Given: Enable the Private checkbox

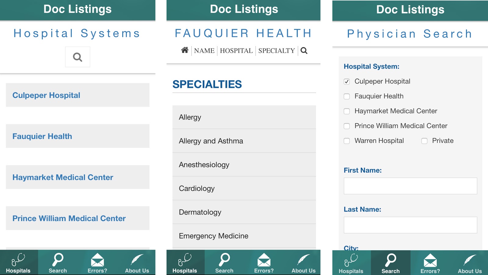Looking at the screenshot, I should tap(424, 141).
